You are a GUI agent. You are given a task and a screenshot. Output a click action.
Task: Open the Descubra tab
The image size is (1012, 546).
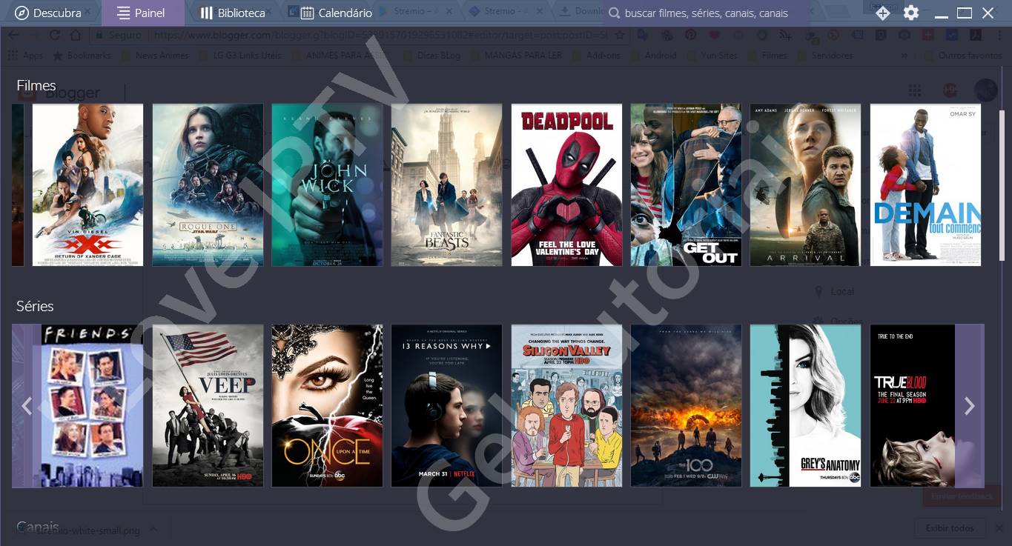[x=48, y=13]
